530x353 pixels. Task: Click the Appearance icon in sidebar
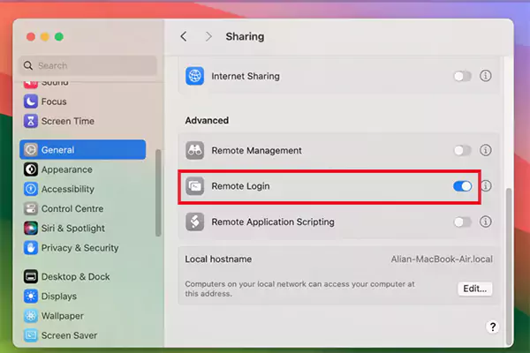point(31,169)
